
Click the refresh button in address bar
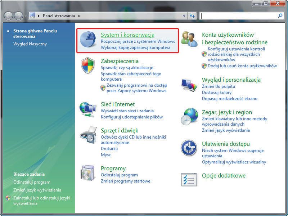click(192, 16)
